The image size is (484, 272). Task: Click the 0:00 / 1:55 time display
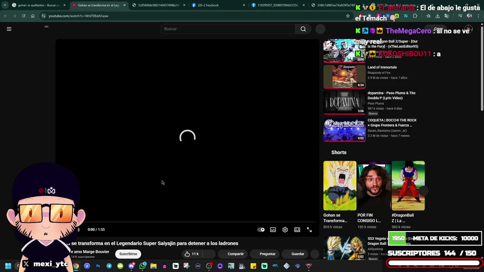[96, 229]
